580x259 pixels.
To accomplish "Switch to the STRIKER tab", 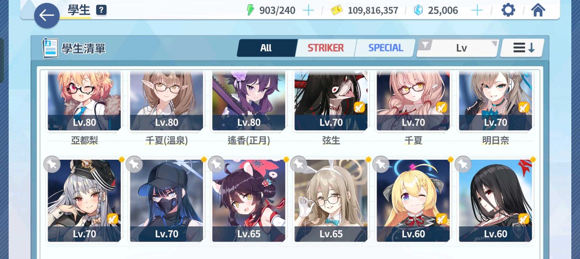I will coord(325,48).
